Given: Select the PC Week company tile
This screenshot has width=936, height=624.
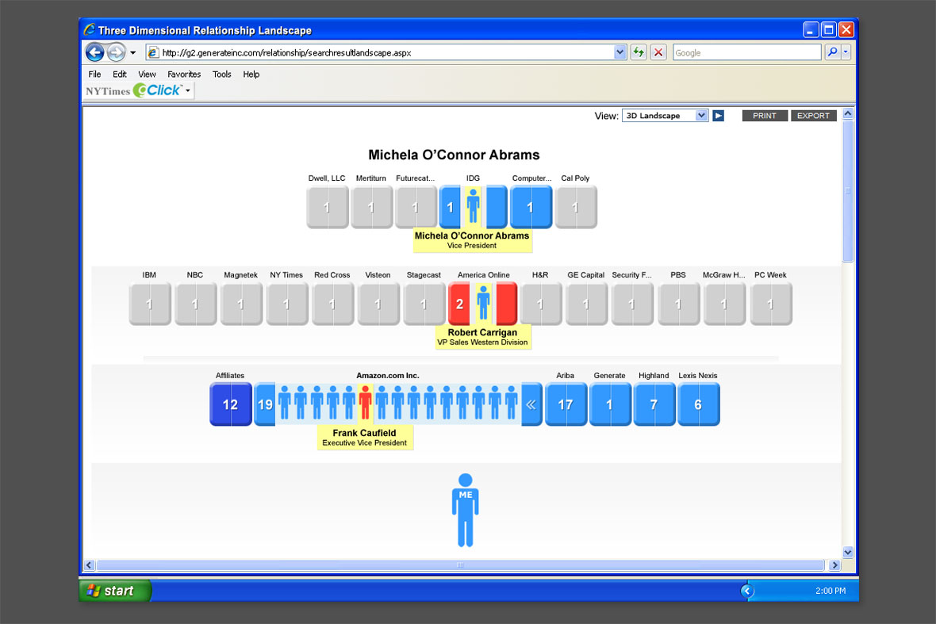Looking at the screenshot, I should (771, 304).
